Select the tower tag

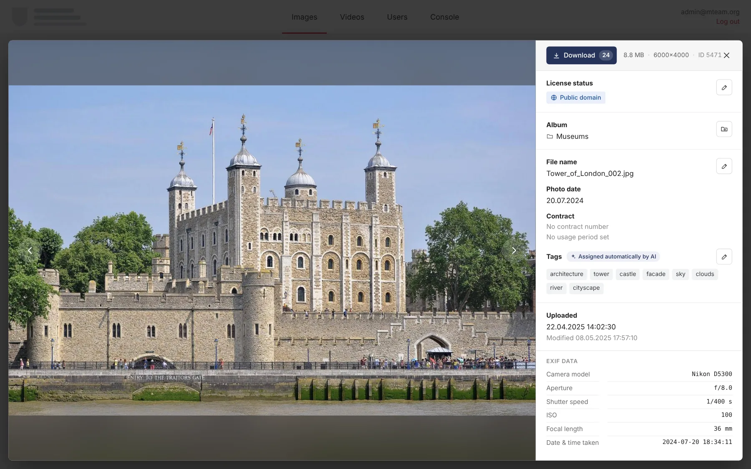click(x=601, y=274)
